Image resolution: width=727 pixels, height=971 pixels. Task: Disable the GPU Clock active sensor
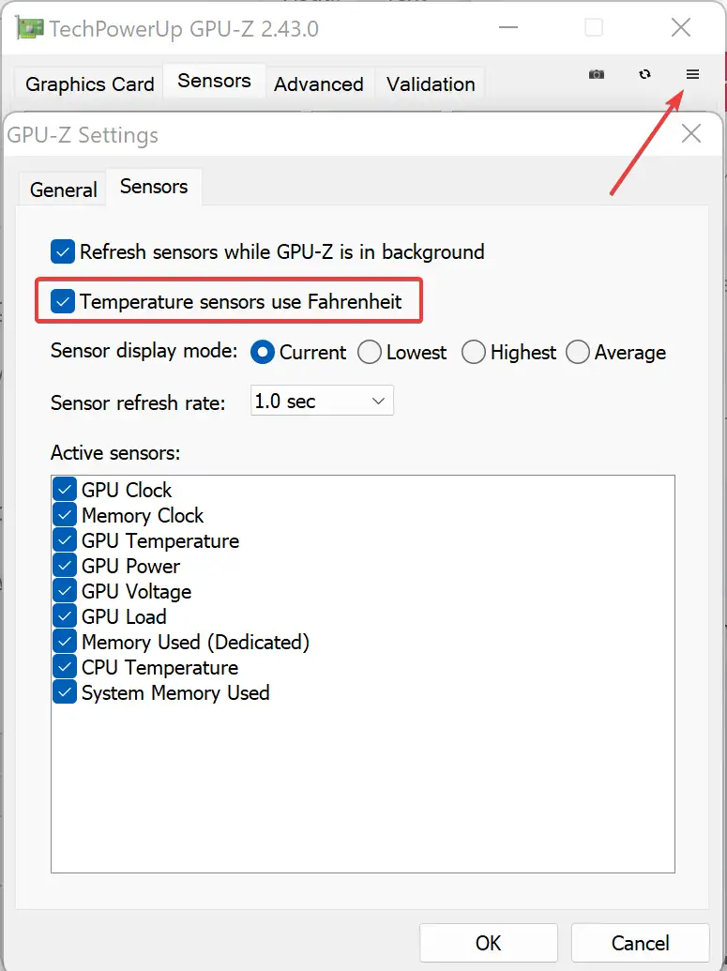(x=65, y=489)
